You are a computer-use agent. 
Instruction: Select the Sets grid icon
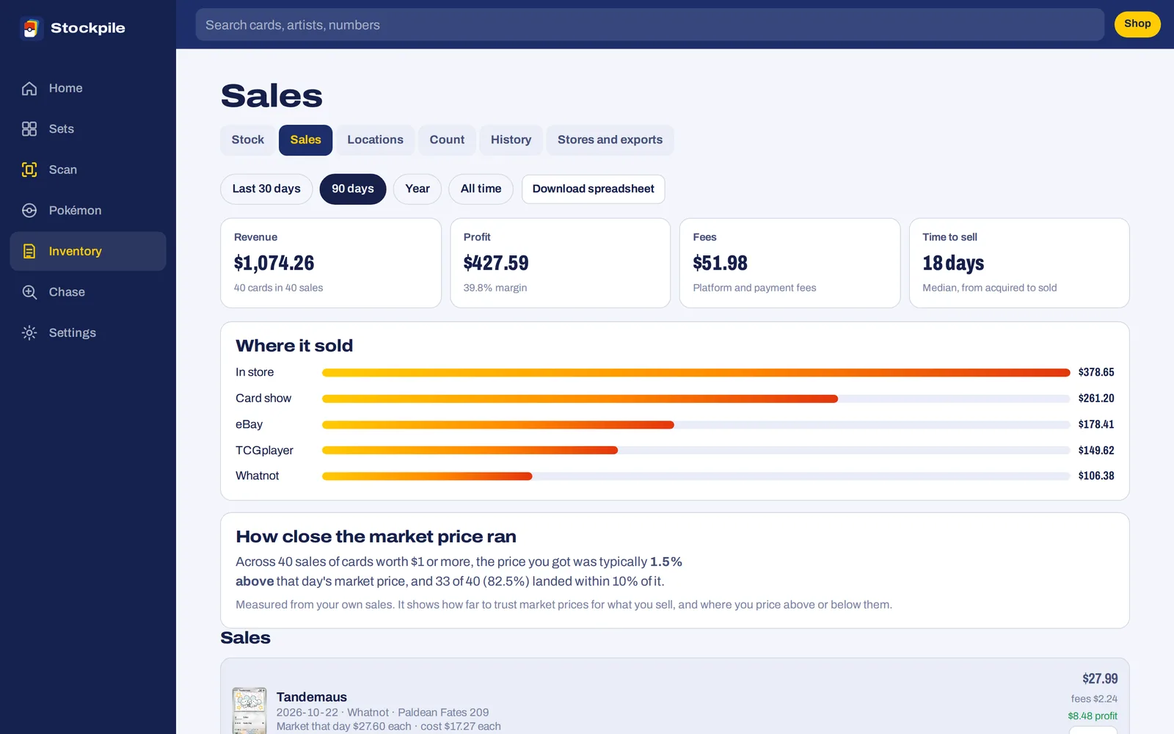(x=29, y=129)
